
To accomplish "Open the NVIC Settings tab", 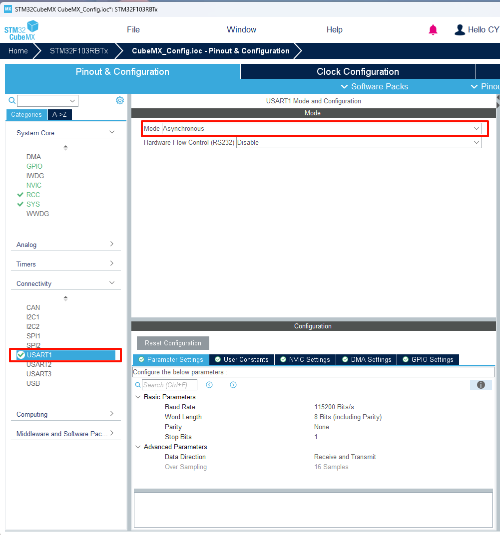I will click(305, 359).
